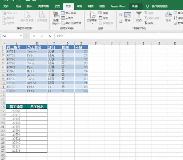Click the 全部刷新 refresh all icon

coord(92,15)
